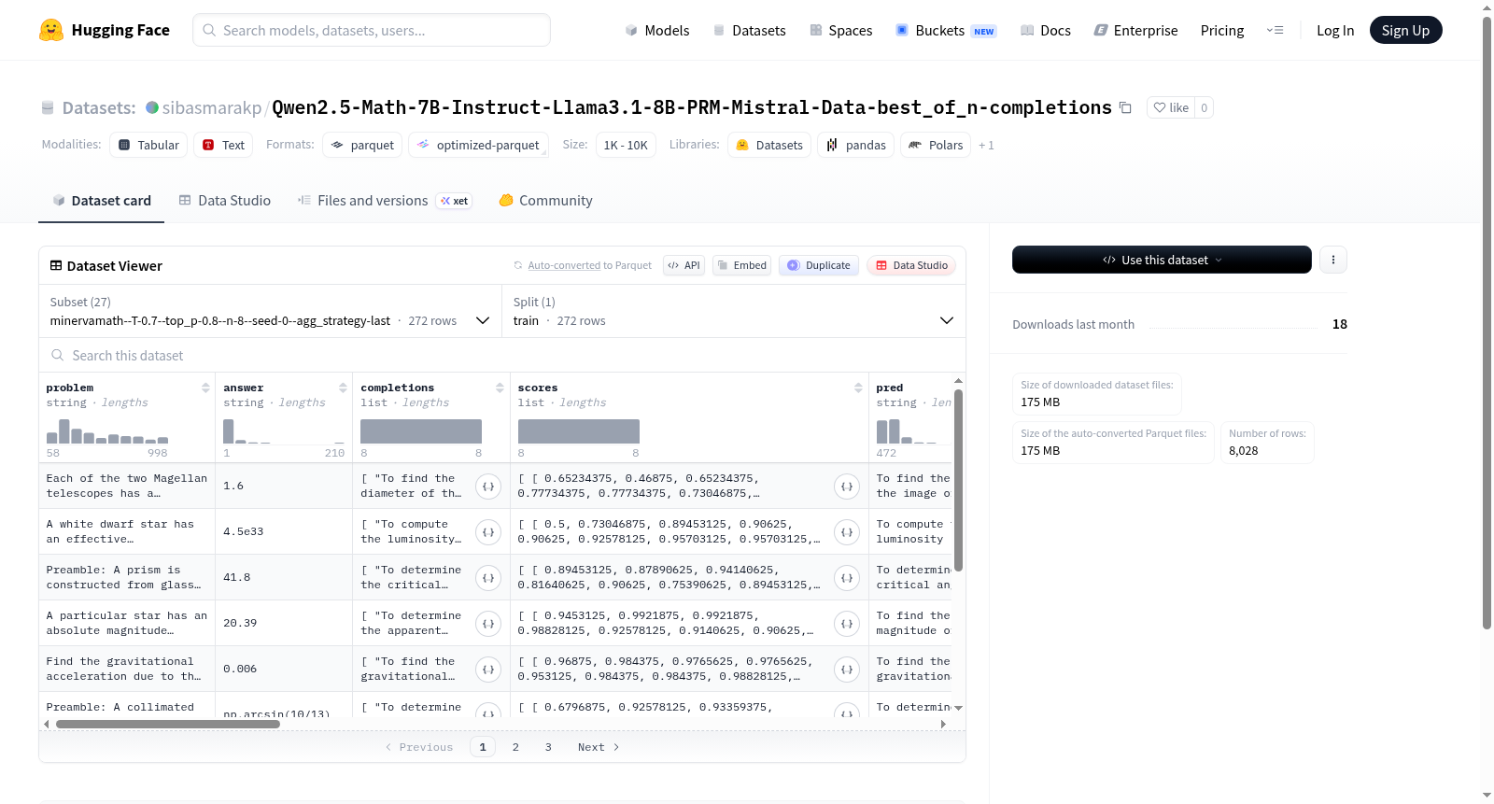Expand completions cell in the prism row
Screen dimensions: 1494x804
click(488, 578)
